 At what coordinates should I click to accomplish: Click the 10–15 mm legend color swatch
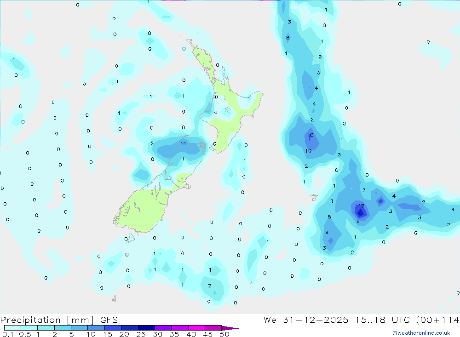96,328
